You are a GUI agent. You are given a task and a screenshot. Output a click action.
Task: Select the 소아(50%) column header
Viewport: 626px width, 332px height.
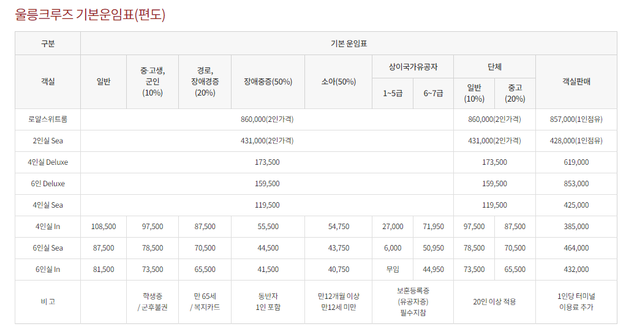pyautogui.click(x=339, y=81)
